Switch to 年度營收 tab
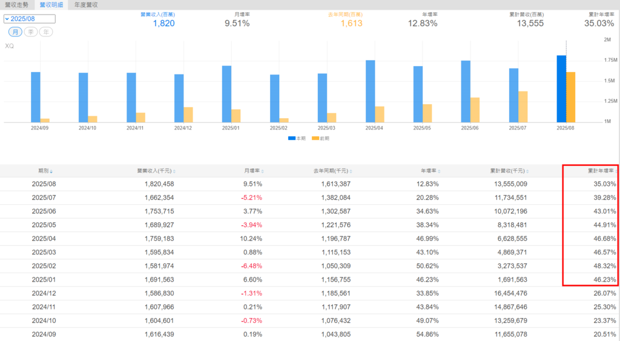Screen dimensions: 620x341 [x=86, y=5]
